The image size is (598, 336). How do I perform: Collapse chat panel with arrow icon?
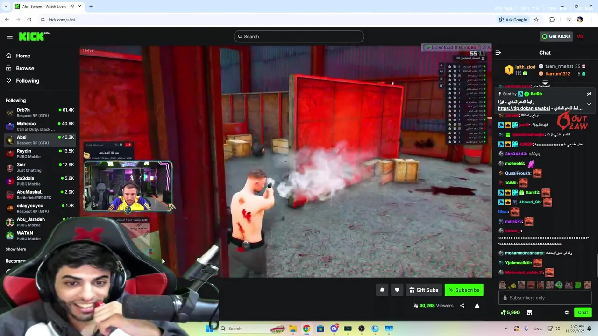point(498,53)
